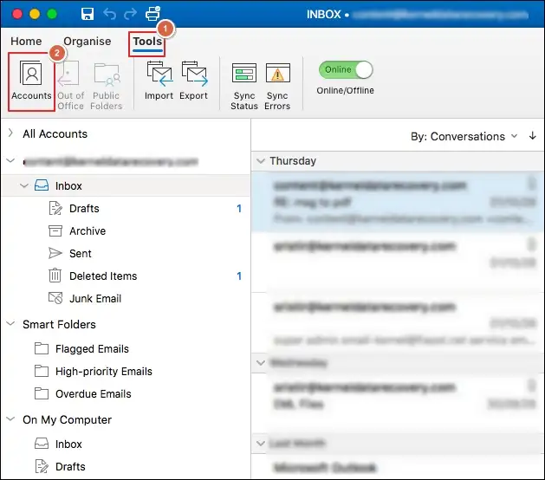Click the Junk Email blocked-envelope icon

click(x=55, y=298)
